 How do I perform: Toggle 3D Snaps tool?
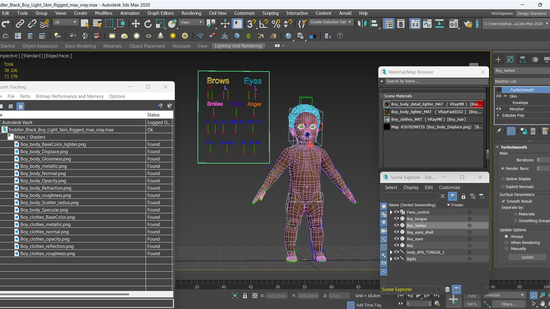251,24
